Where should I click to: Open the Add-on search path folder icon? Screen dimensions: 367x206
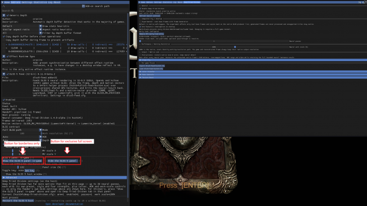83,6
